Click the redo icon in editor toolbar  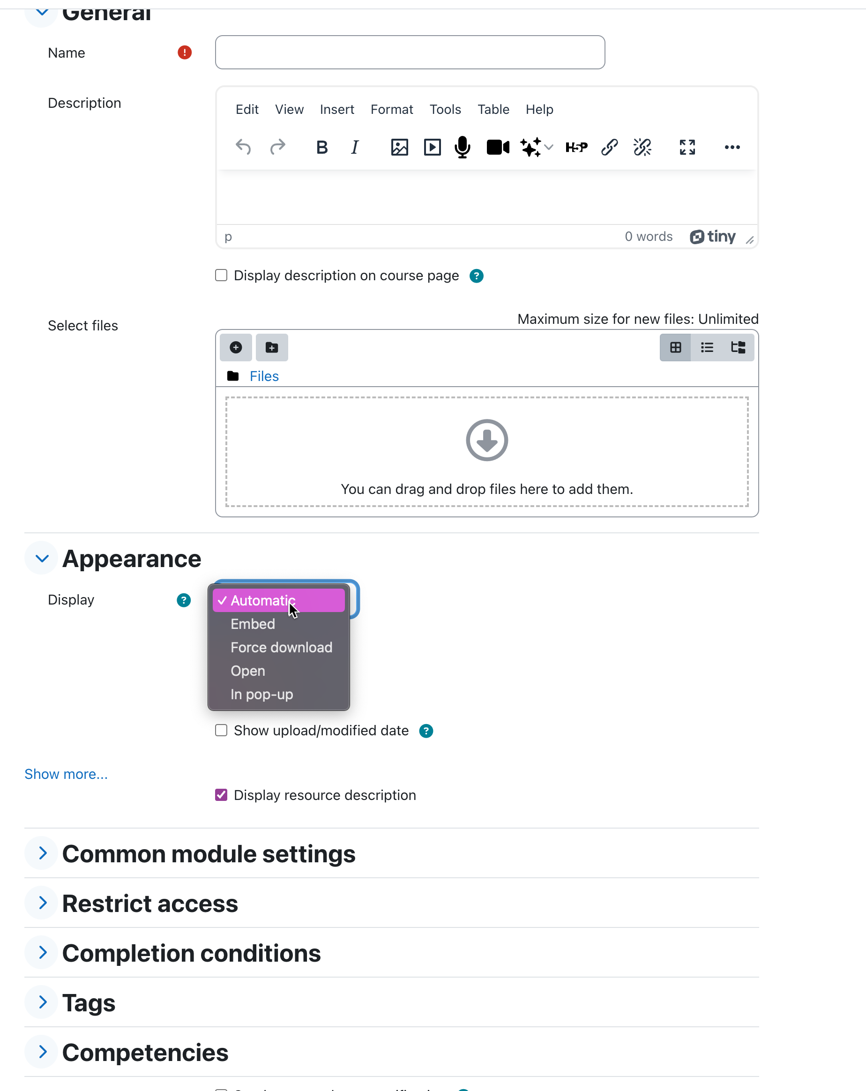pyautogui.click(x=278, y=147)
